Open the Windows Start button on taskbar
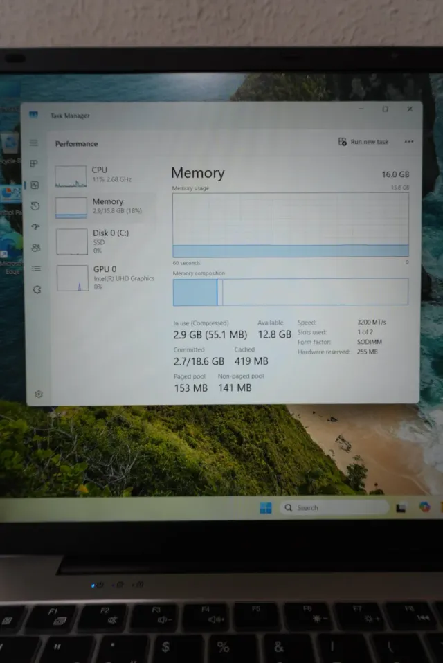The image size is (443, 663). [x=266, y=507]
